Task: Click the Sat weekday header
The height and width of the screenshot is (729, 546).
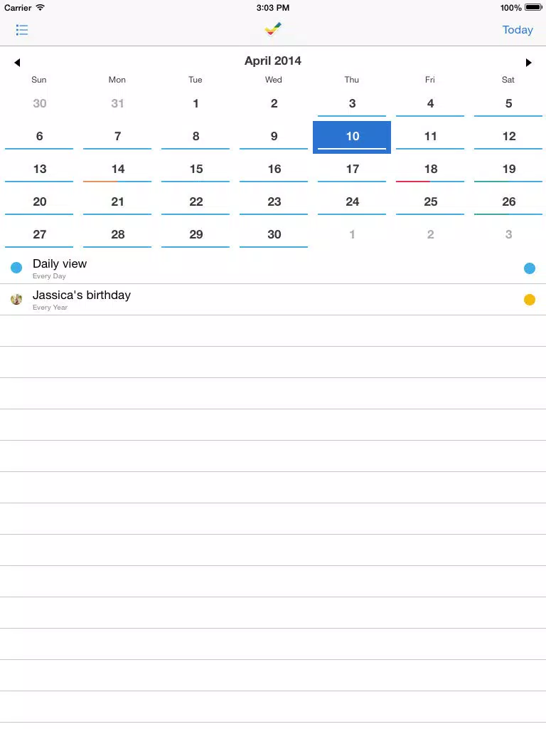Action: (508, 80)
